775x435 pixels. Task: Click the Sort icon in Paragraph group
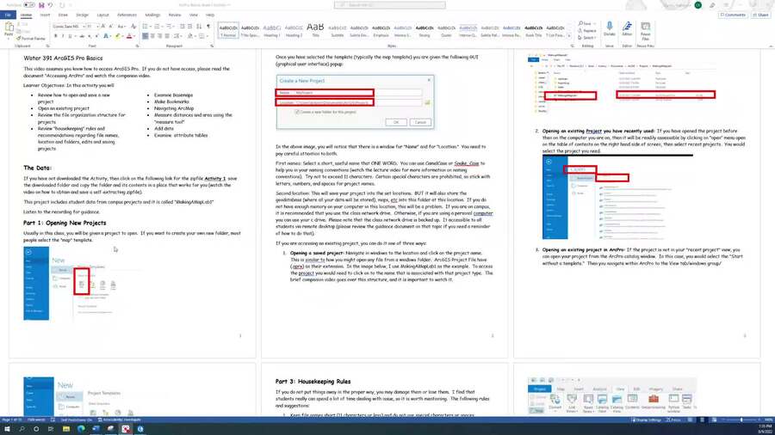coord(199,26)
